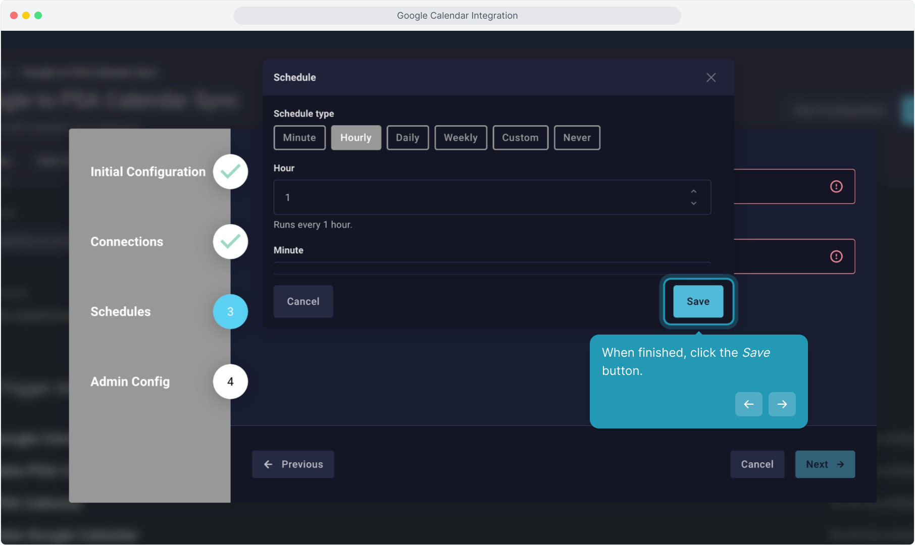Choose the Minute schedule type
Image resolution: width=915 pixels, height=545 pixels.
coord(299,138)
